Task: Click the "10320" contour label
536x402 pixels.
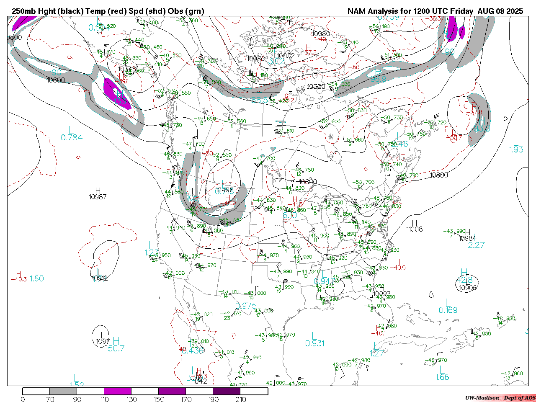Action: (x=316, y=87)
